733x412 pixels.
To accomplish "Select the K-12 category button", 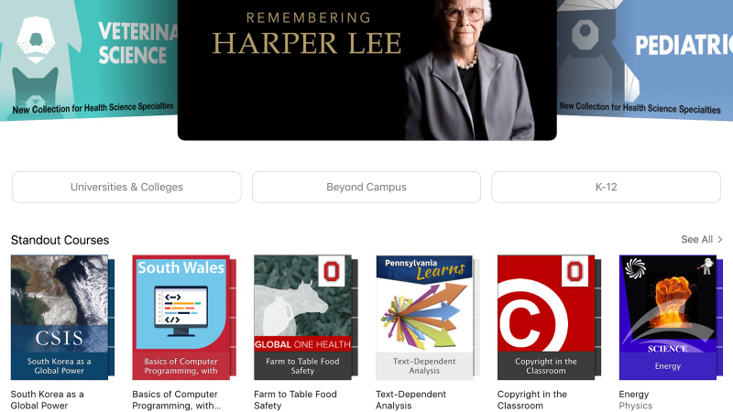I will pos(606,188).
